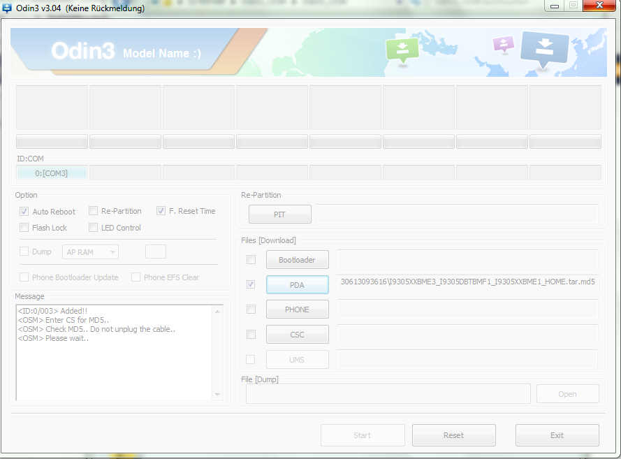Click the Odin3 logo text in banner
621x459 pixels.
click(82, 51)
